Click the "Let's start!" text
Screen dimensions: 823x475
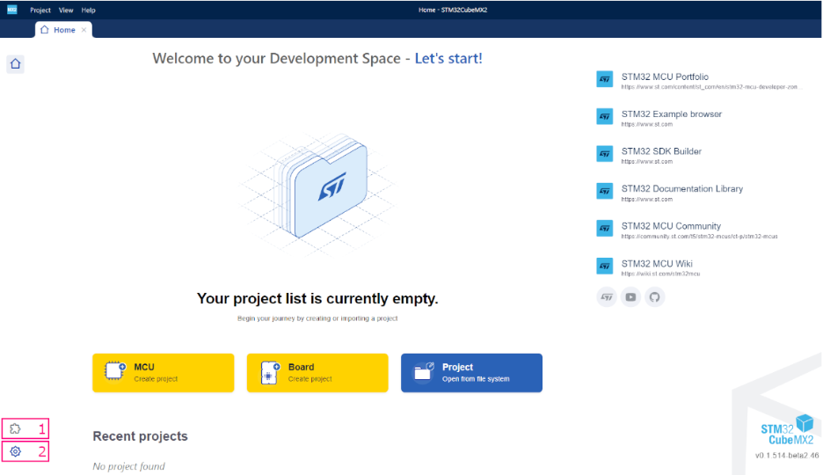(x=448, y=58)
